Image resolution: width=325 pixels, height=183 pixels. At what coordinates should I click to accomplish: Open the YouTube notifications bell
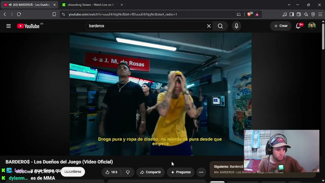click(298, 26)
